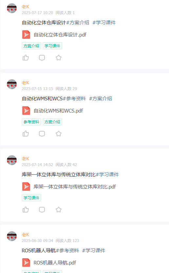
Task: Follow #学习课件 hashtag in first post title
Action: pos(104,22)
